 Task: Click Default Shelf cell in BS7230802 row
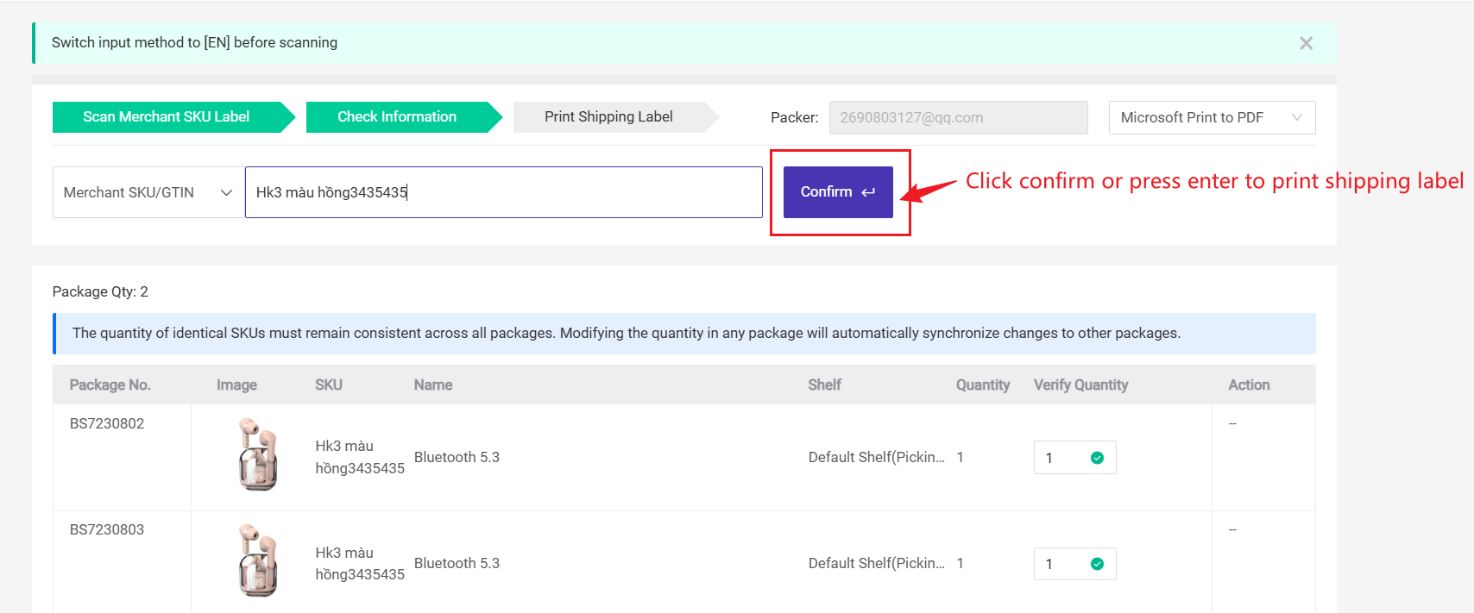point(876,457)
